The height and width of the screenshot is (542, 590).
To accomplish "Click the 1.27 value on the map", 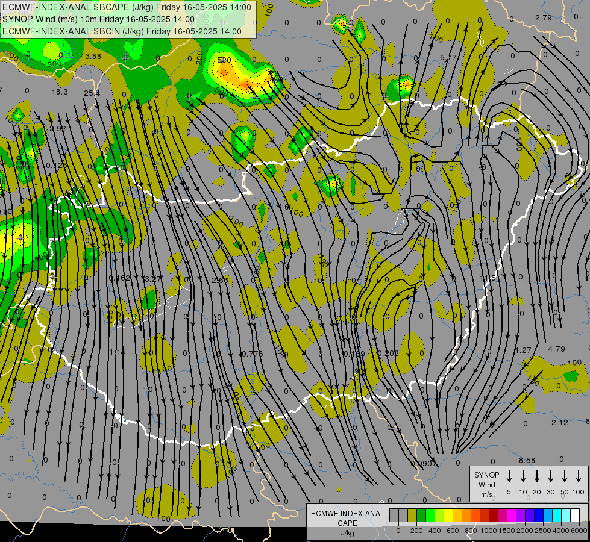I will [523, 350].
